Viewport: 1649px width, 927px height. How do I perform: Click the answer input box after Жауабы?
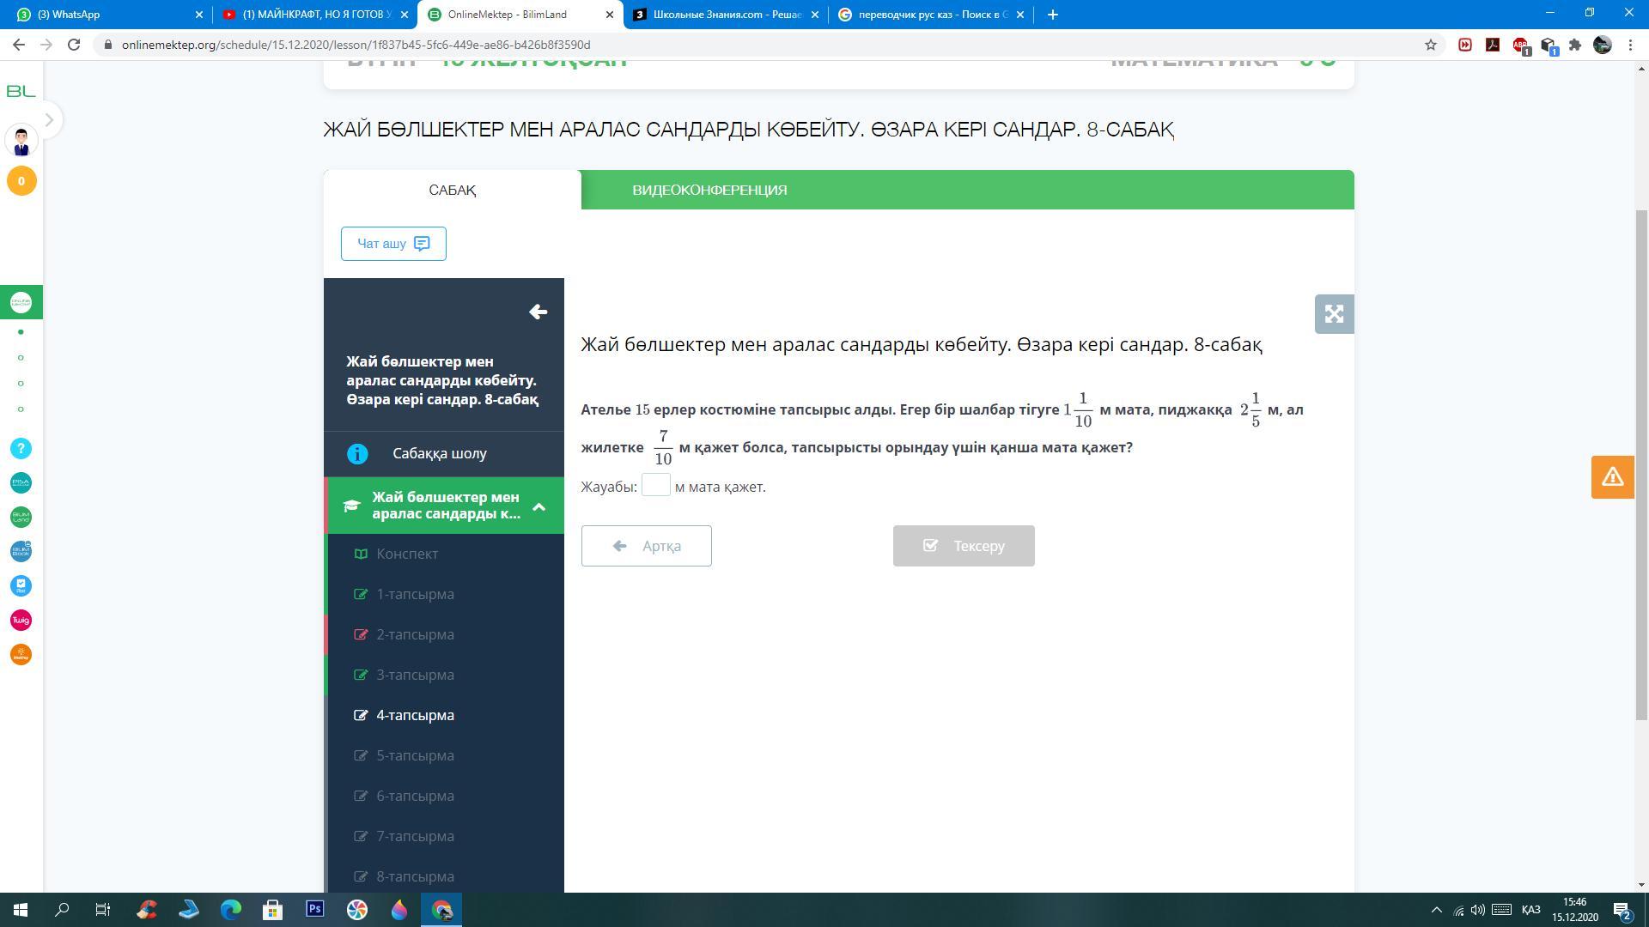point(655,486)
